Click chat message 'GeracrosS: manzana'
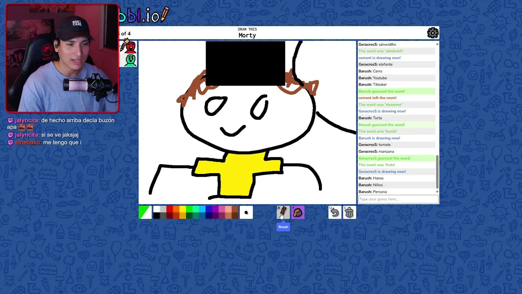The width and height of the screenshot is (522, 294). click(x=376, y=151)
